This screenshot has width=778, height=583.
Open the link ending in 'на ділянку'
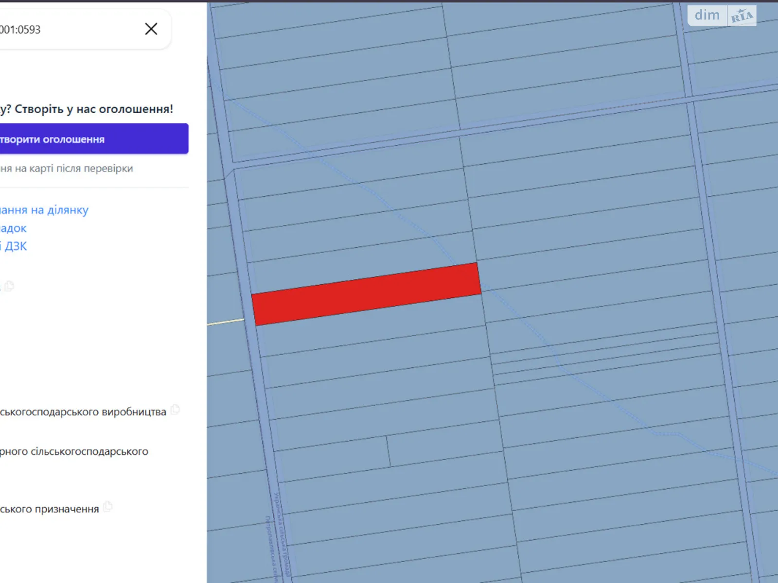point(44,210)
